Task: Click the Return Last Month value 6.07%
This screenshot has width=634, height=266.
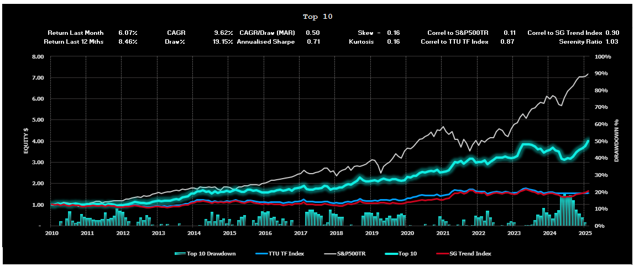Action: 128,33
